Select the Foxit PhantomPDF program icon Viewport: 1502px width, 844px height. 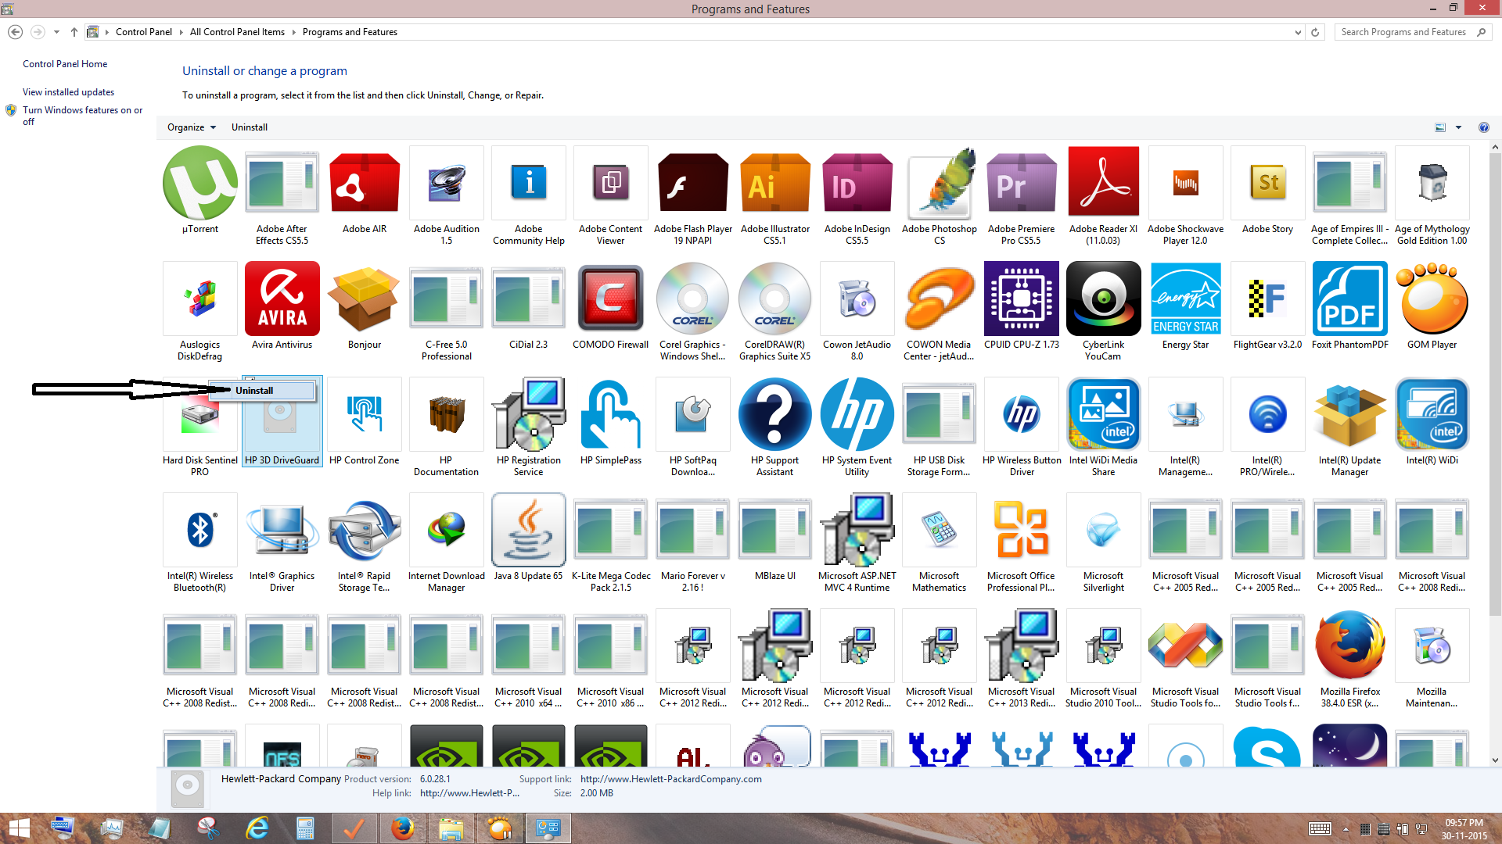pyautogui.click(x=1349, y=299)
